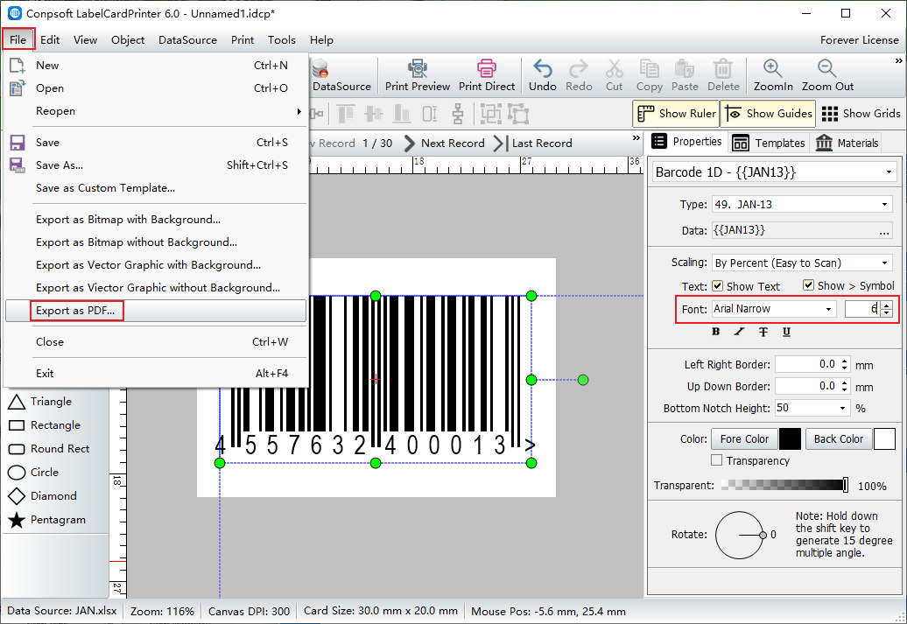Expand the Reopen submenu
907x624 pixels.
pyautogui.click(x=156, y=111)
